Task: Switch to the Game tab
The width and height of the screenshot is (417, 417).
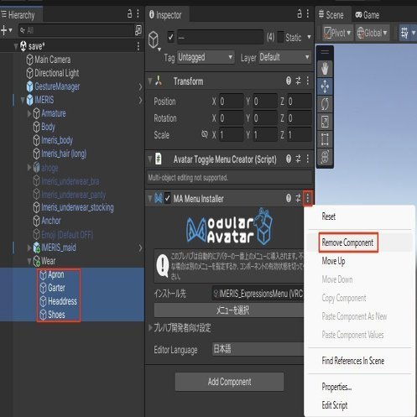Action: (x=367, y=15)
